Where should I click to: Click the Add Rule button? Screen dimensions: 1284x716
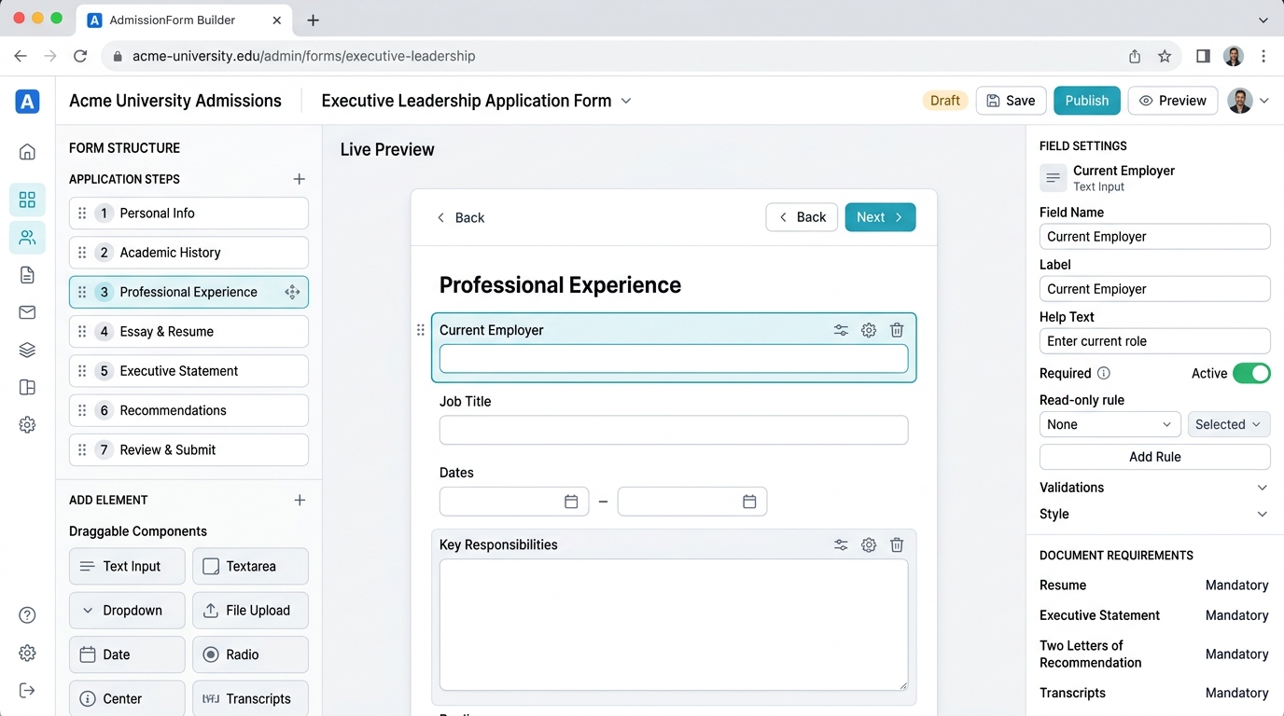[1154, 457]
